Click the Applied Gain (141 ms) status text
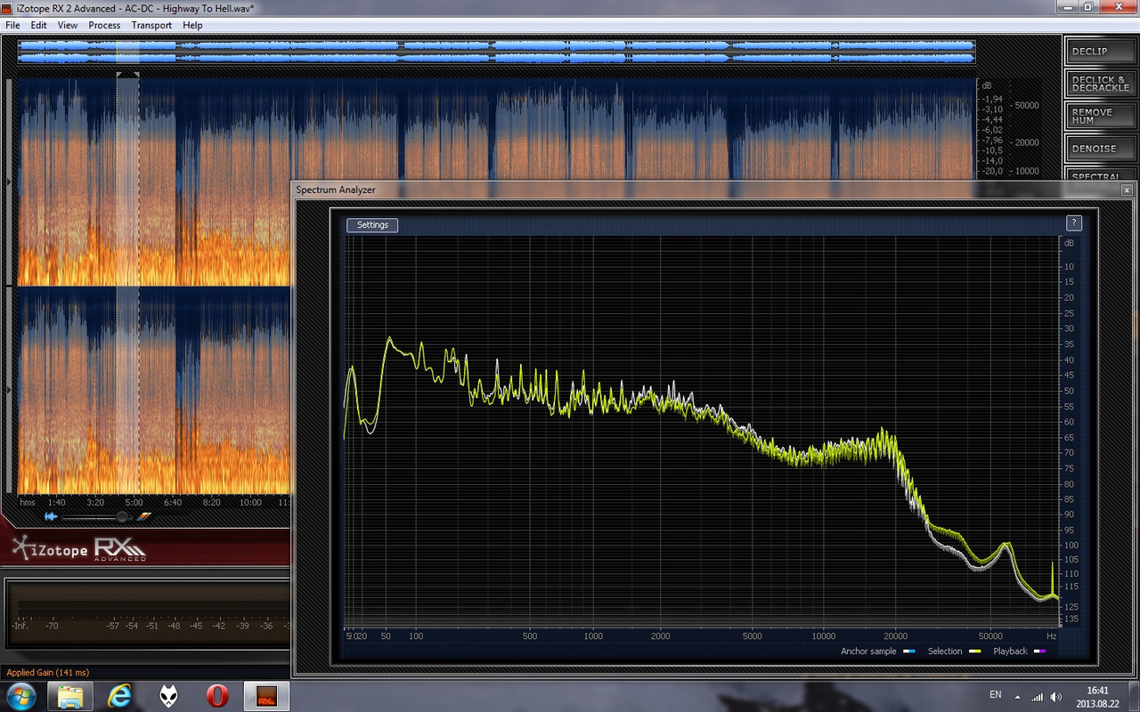The height and width of the screenshot is (712, 1140). pyautogui.click(x=48, y=672)
